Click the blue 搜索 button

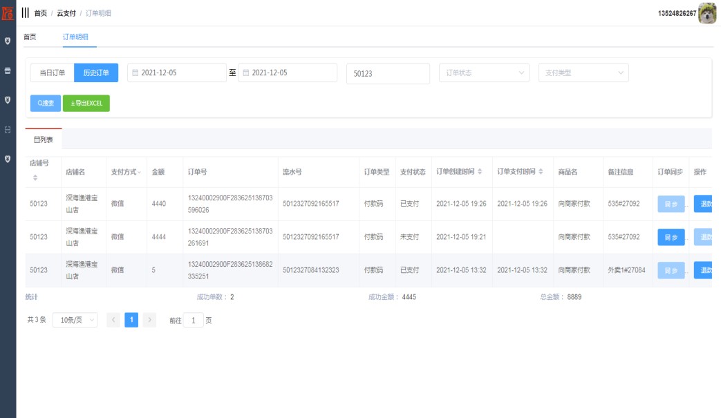[45, 103]
